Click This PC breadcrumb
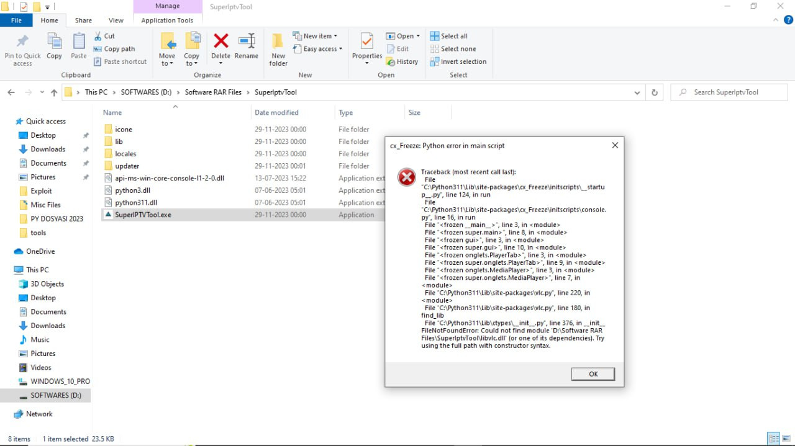This screenshot has height=446, width=795. pyautogui.click(x=96, y=92)
